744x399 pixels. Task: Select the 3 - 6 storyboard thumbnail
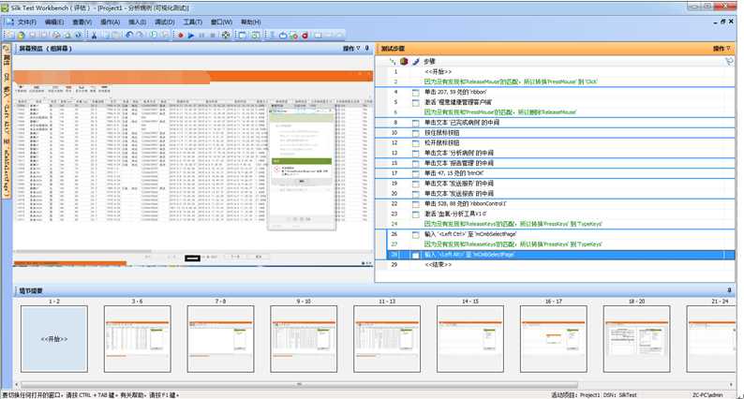click(137, 339)
